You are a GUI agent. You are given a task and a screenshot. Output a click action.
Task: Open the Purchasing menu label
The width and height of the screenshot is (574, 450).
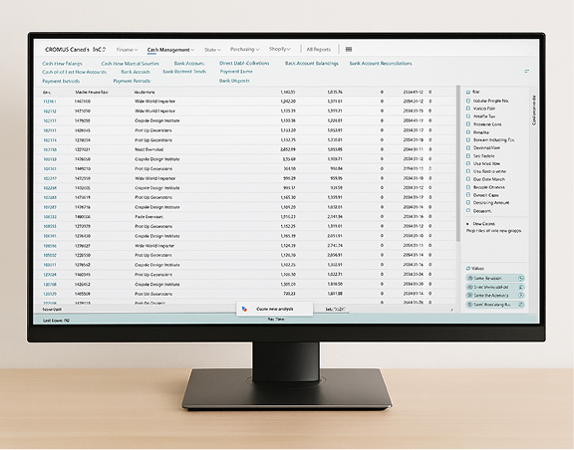242,49
